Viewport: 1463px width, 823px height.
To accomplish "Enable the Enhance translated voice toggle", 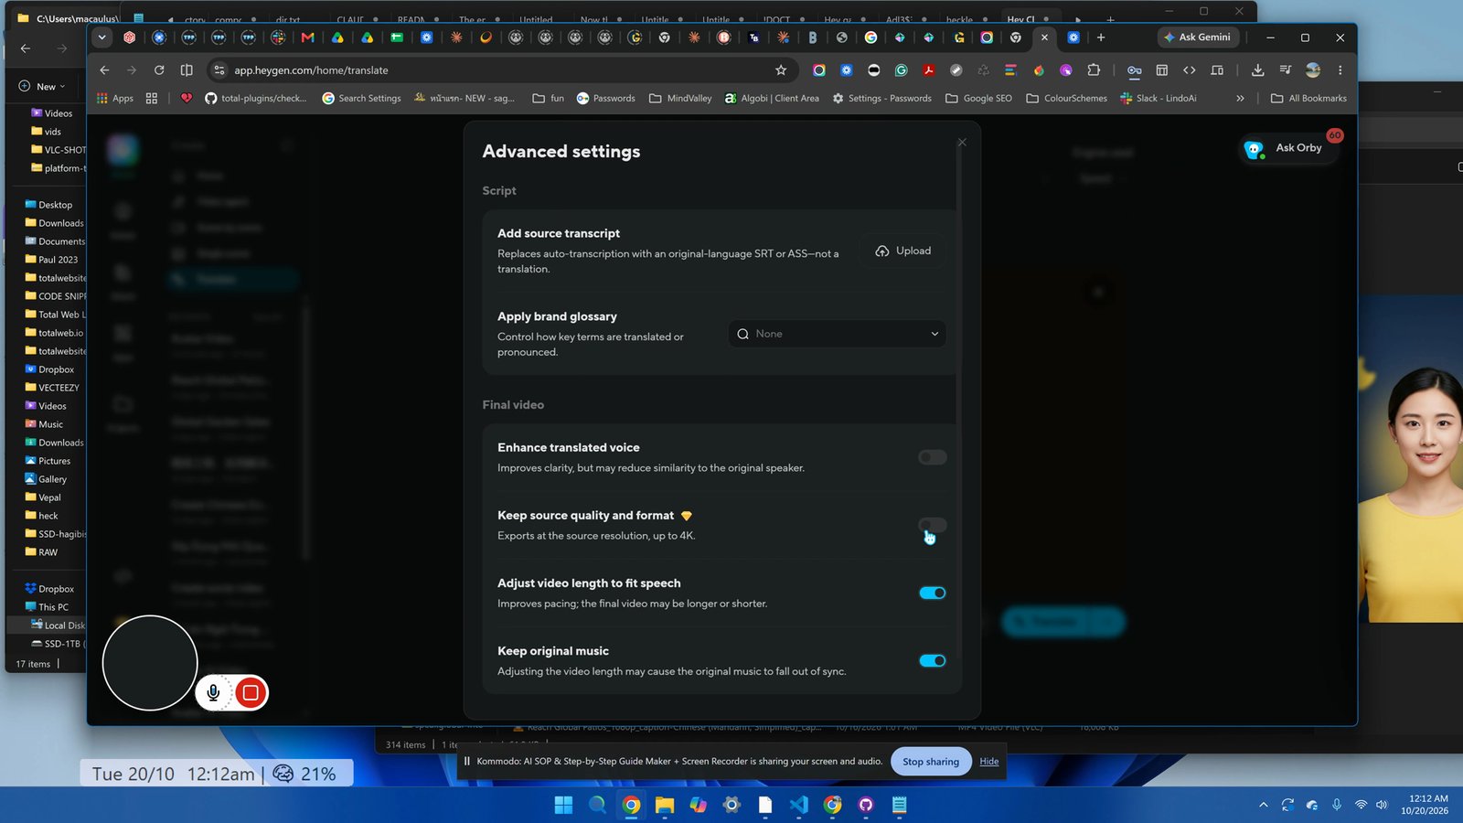I will pos(933,457).
